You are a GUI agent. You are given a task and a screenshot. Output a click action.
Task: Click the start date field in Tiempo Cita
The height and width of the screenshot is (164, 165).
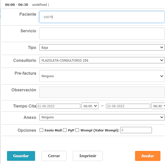click(x=58, y=106)
